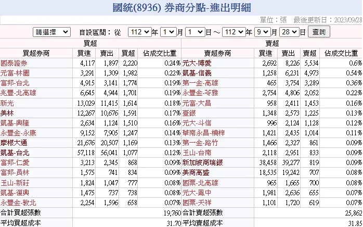Select the 平均賣超成本 row label

coord(203,223)
